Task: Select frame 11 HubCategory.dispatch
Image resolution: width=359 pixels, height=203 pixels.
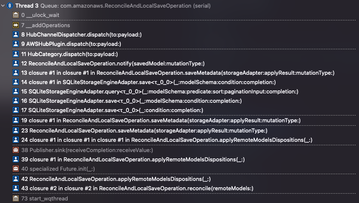Action: [69, 54]
